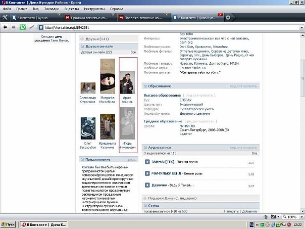The height and width of the screenshot is (229, 305).
Task: Open the Виджеты menu
Action: (72, 9)
